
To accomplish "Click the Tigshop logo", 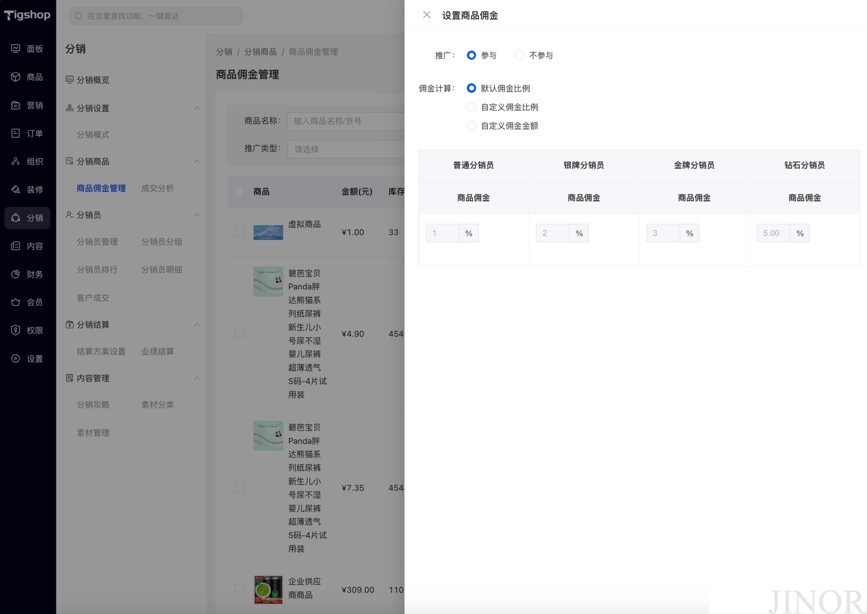I will coord(27,15).
